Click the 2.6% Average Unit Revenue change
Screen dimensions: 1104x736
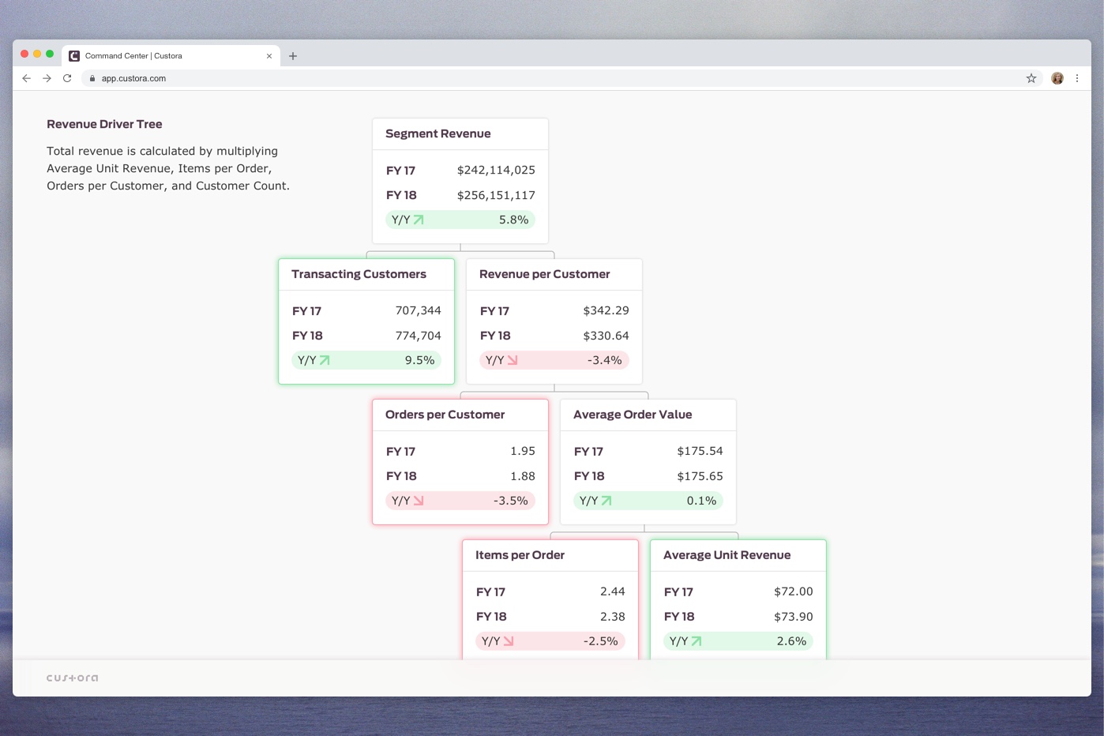point(791,641)
